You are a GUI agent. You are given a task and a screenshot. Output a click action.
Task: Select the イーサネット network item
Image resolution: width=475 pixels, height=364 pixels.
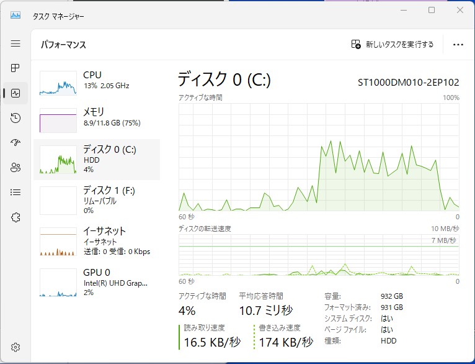click(97, 242)
